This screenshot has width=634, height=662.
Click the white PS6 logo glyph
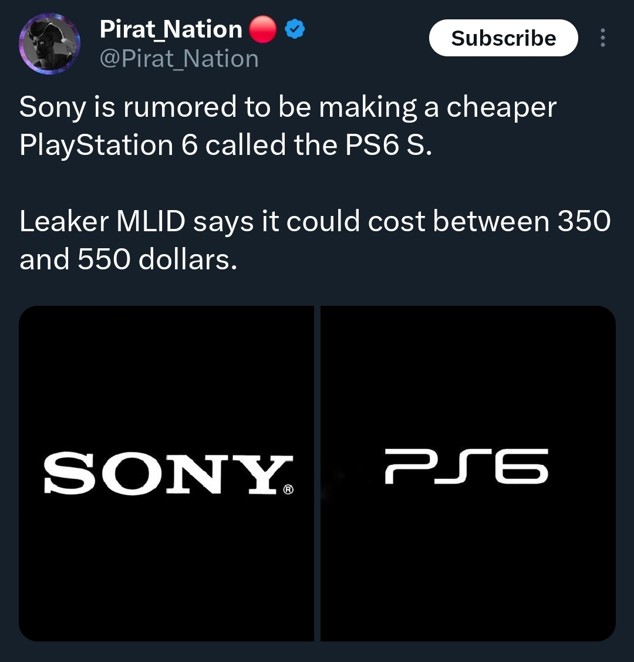tap(467, 467)
